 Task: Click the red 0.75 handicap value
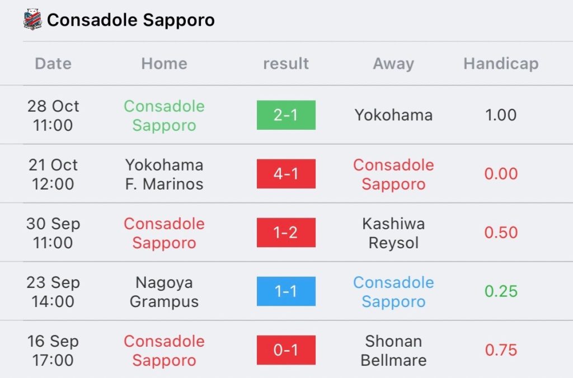click(501, 350)
